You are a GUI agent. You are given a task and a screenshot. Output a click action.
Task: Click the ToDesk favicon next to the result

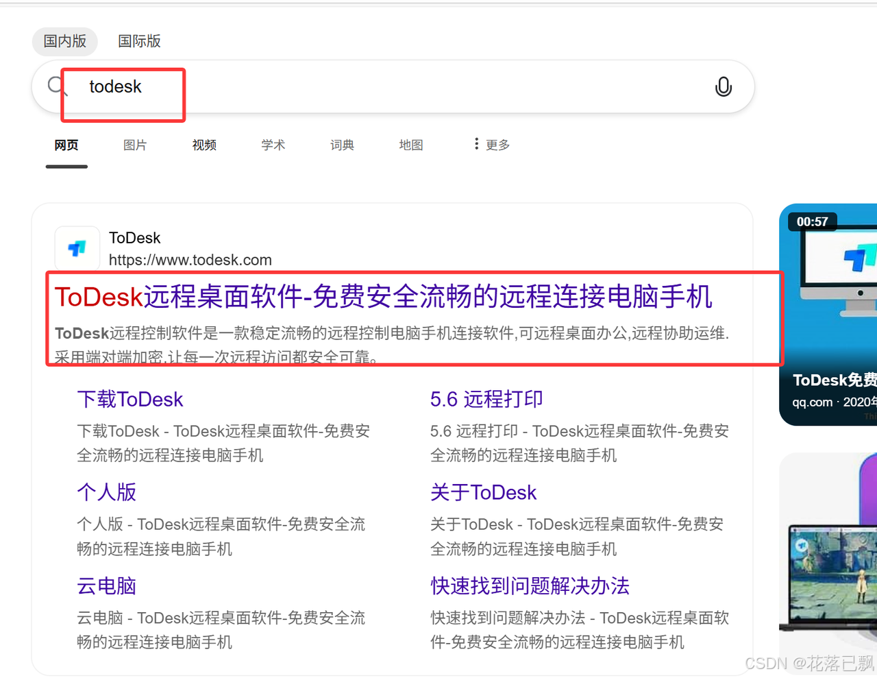tap(77, 248)
